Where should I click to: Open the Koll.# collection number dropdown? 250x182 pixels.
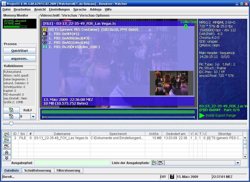click(33, 117)
